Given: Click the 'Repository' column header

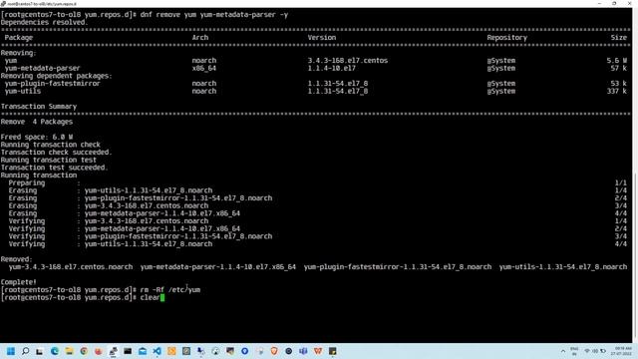Looking at the screenshot, I should point(507,38).
